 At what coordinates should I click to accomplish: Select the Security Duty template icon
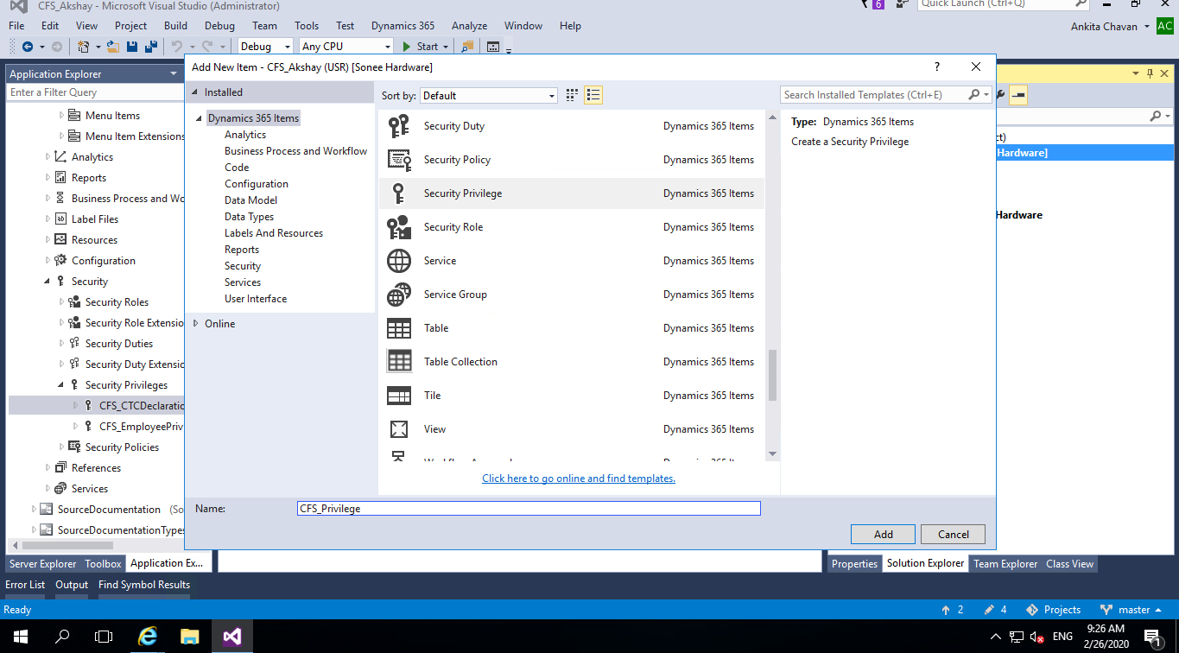tap(398, 126)
